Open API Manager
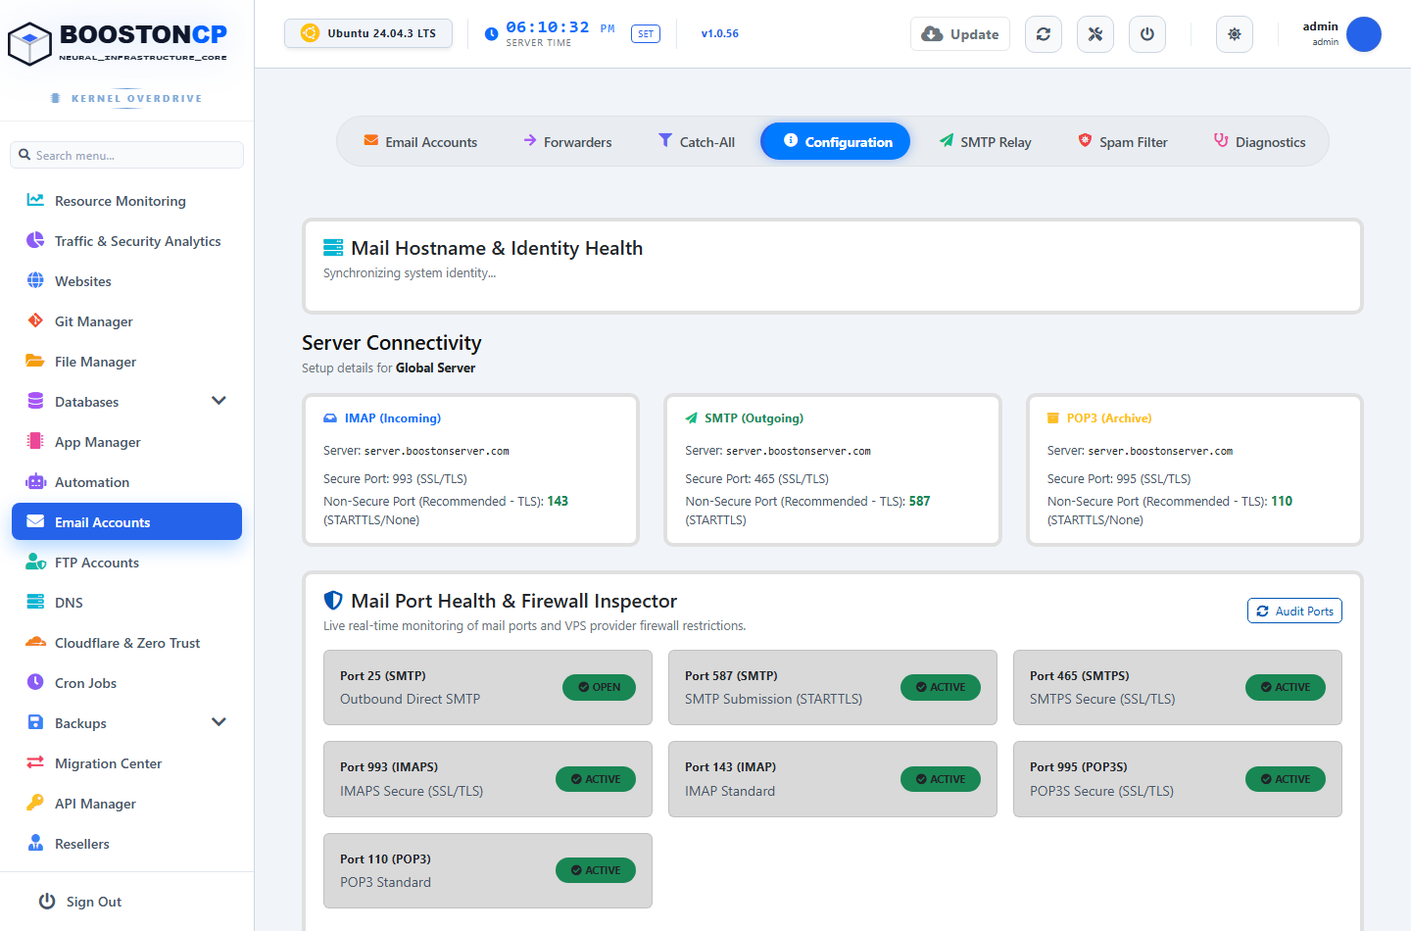The image size is (1411, 931). [x=126, y=804]
